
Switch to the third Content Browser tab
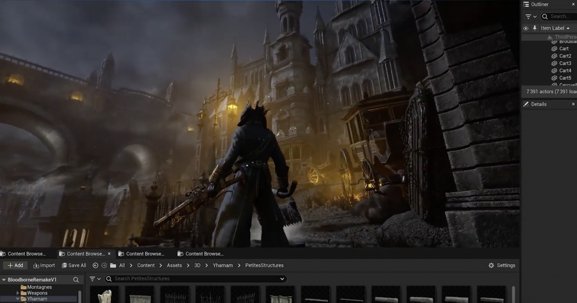(x=142, y=254)
